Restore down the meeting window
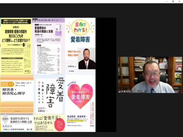The height and width of the screenshot is (137, 183). 173,2
